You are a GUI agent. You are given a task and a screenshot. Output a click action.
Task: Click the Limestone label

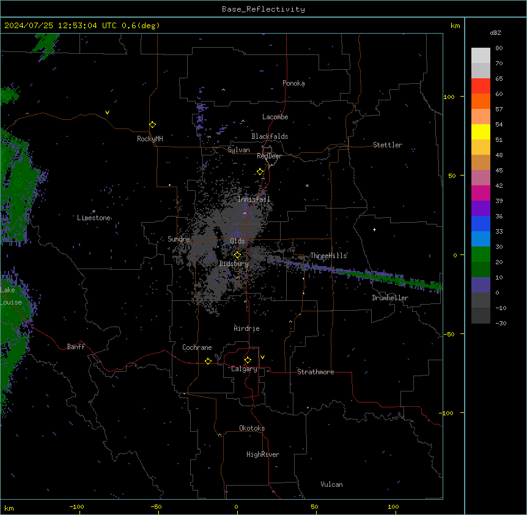coord(94,218)
